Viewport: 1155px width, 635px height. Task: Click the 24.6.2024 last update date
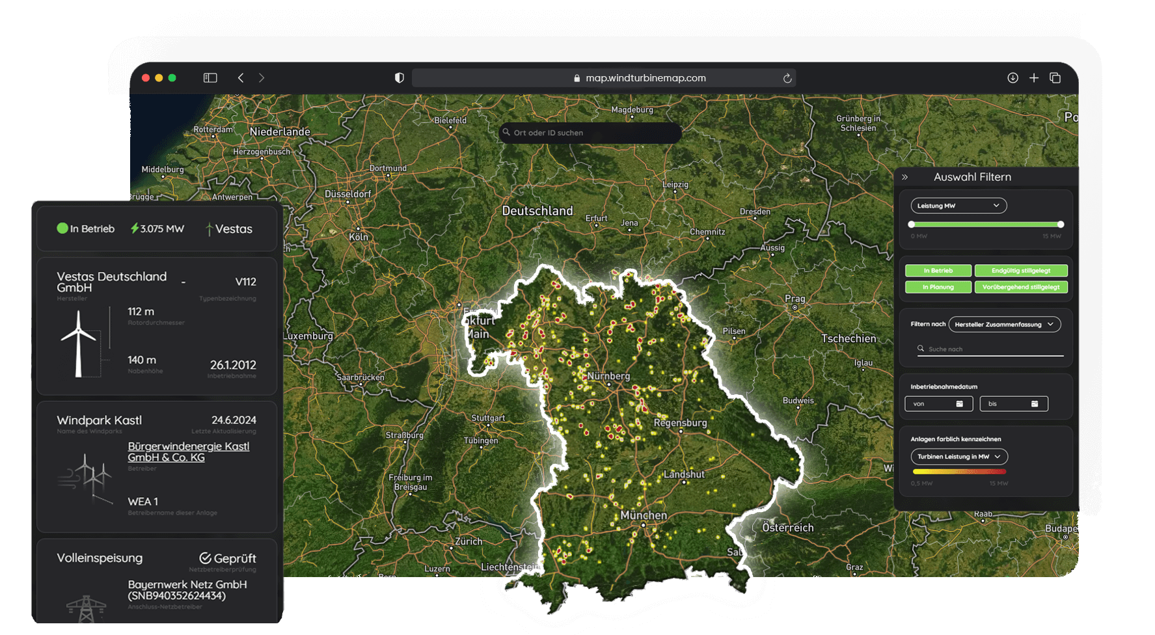pos(234,420)
